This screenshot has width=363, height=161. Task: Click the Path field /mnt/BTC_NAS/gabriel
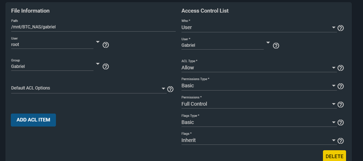click(x=93, y=27)
